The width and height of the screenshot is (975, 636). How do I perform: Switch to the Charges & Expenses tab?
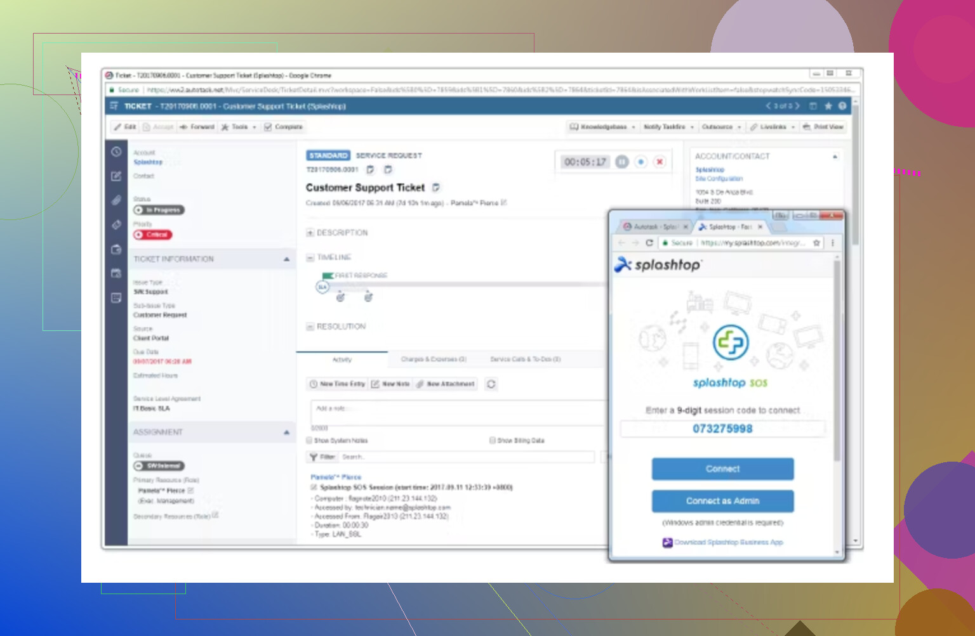(x=434, y=360)
